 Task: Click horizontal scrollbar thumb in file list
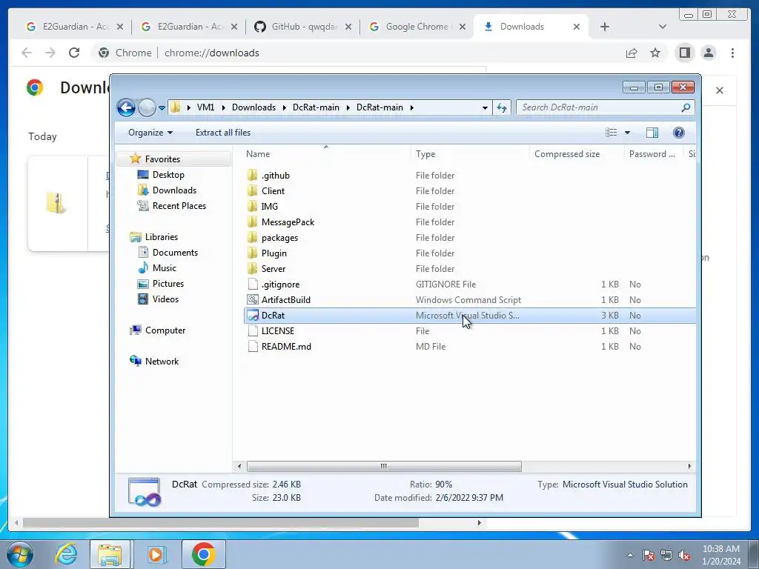pos(384,467)
